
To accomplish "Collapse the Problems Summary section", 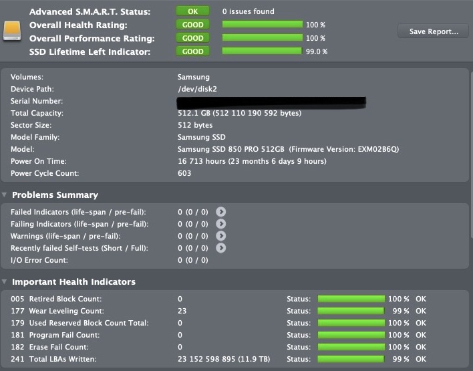I will 5,195.
